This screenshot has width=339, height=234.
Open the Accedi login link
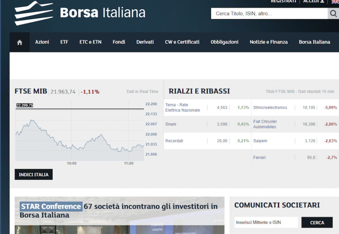[x=313, y=2]
